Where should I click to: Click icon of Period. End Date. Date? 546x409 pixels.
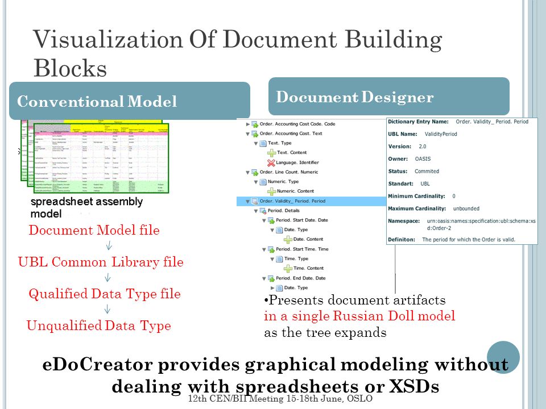(x=271, y=278)
